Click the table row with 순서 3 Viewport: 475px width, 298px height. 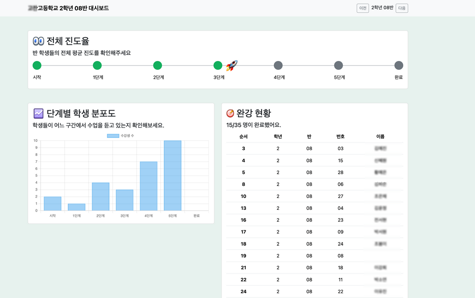click(314, 148)
